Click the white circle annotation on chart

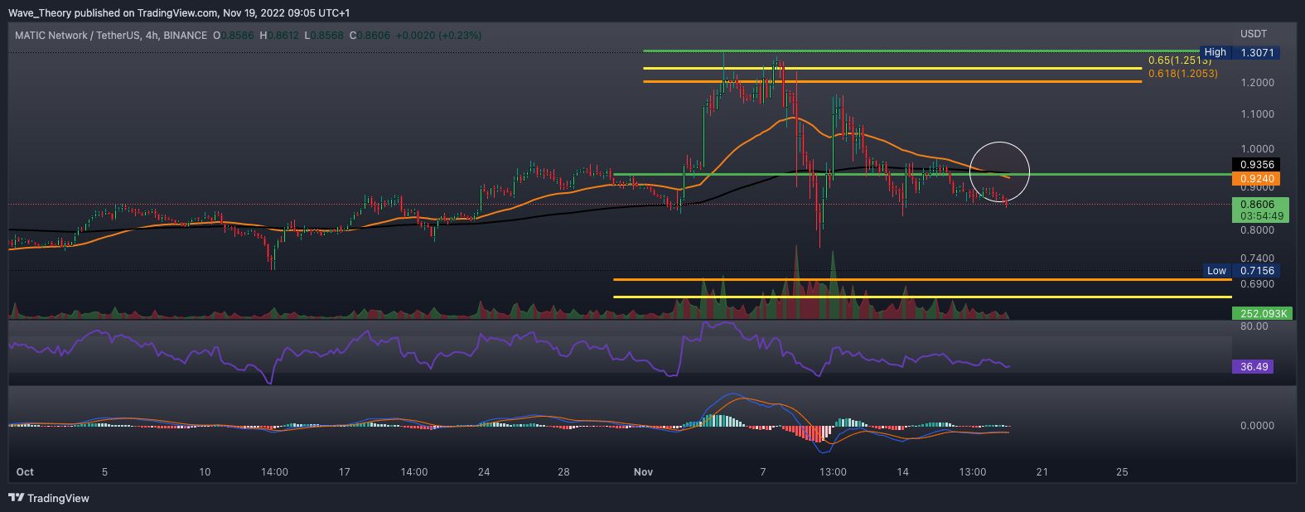point(999,171)
